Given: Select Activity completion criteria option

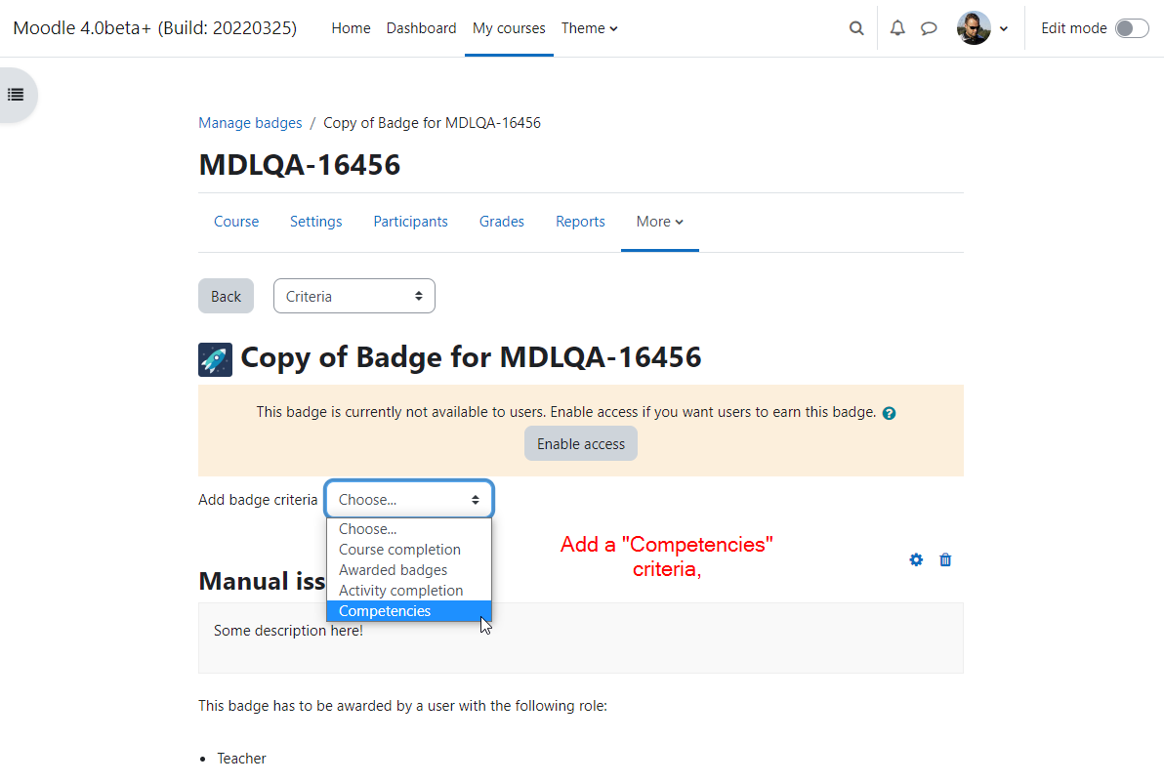Looking at the screenshot, I should click(409, 591).
